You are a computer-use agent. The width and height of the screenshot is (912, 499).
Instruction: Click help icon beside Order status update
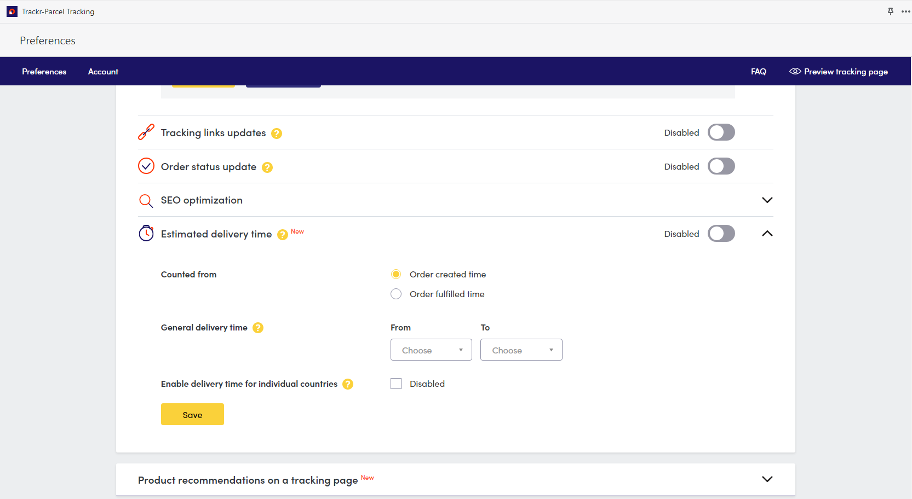[x=267, y=167]
